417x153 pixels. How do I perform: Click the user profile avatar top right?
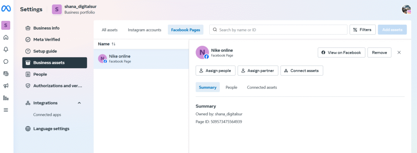pyautogui.click(x=406, y=9)
